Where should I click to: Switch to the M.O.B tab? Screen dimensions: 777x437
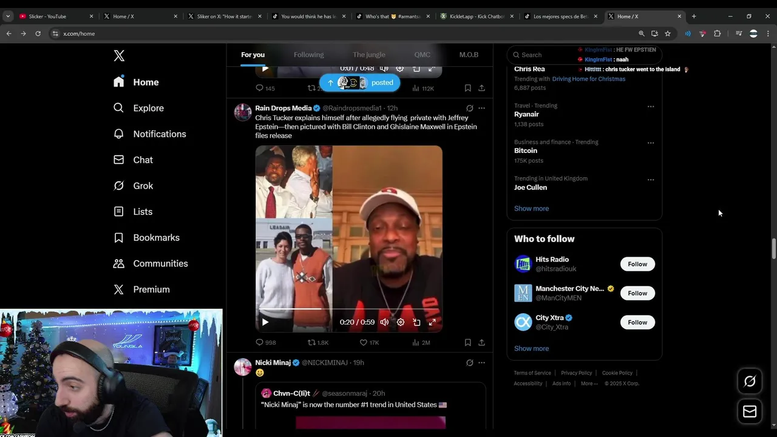pos(469,55)
